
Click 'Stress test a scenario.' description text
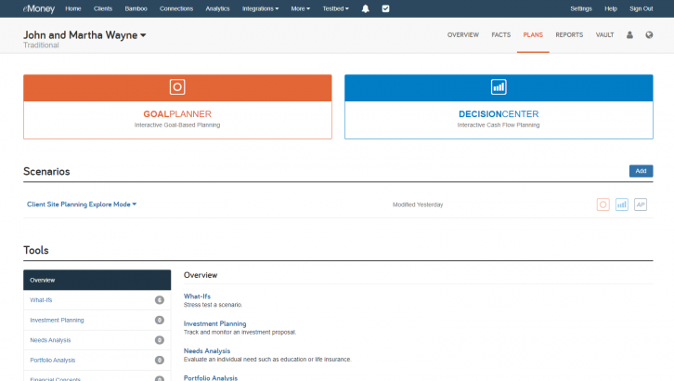click(213, 305)
